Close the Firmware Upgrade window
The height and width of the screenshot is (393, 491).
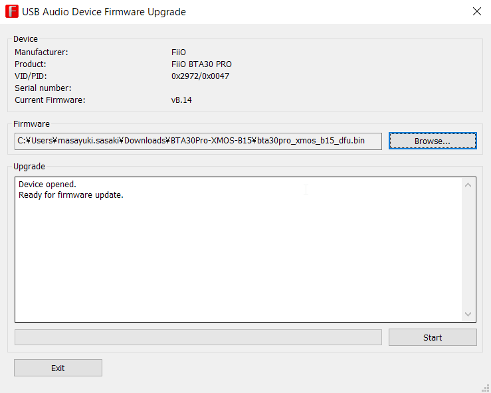tap(476, 11)
